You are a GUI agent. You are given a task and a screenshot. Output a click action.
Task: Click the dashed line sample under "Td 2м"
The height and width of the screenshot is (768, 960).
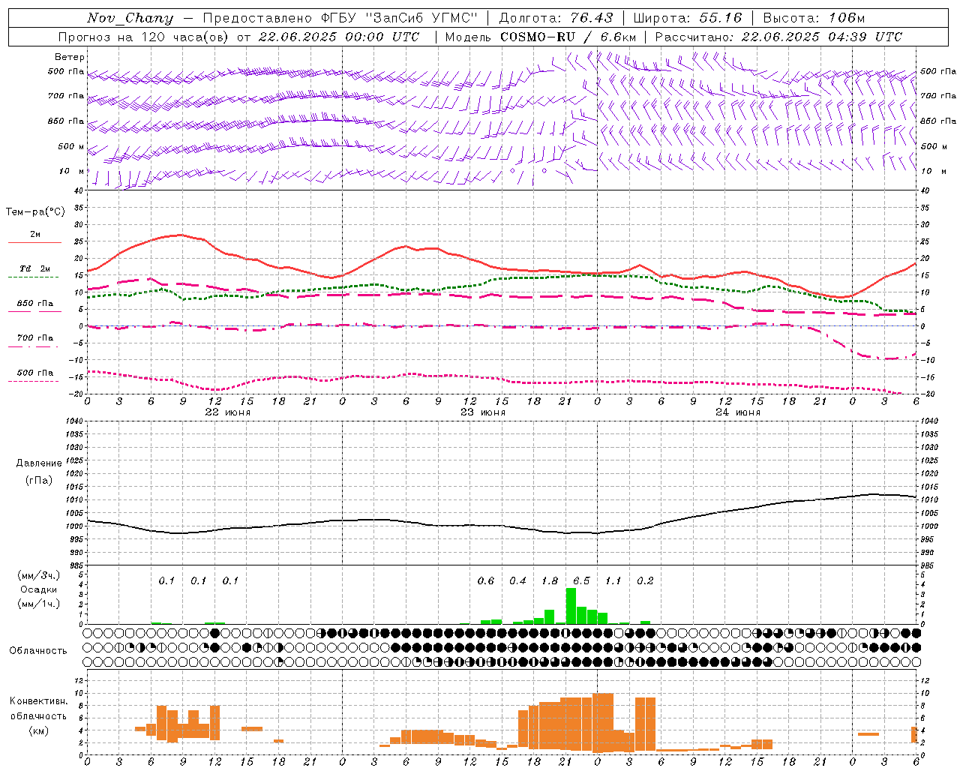coord(34,277)
